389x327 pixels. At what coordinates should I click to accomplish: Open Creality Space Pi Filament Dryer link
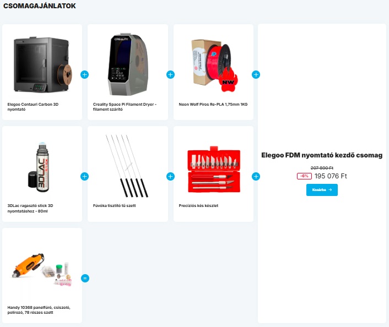coord(125,107)
